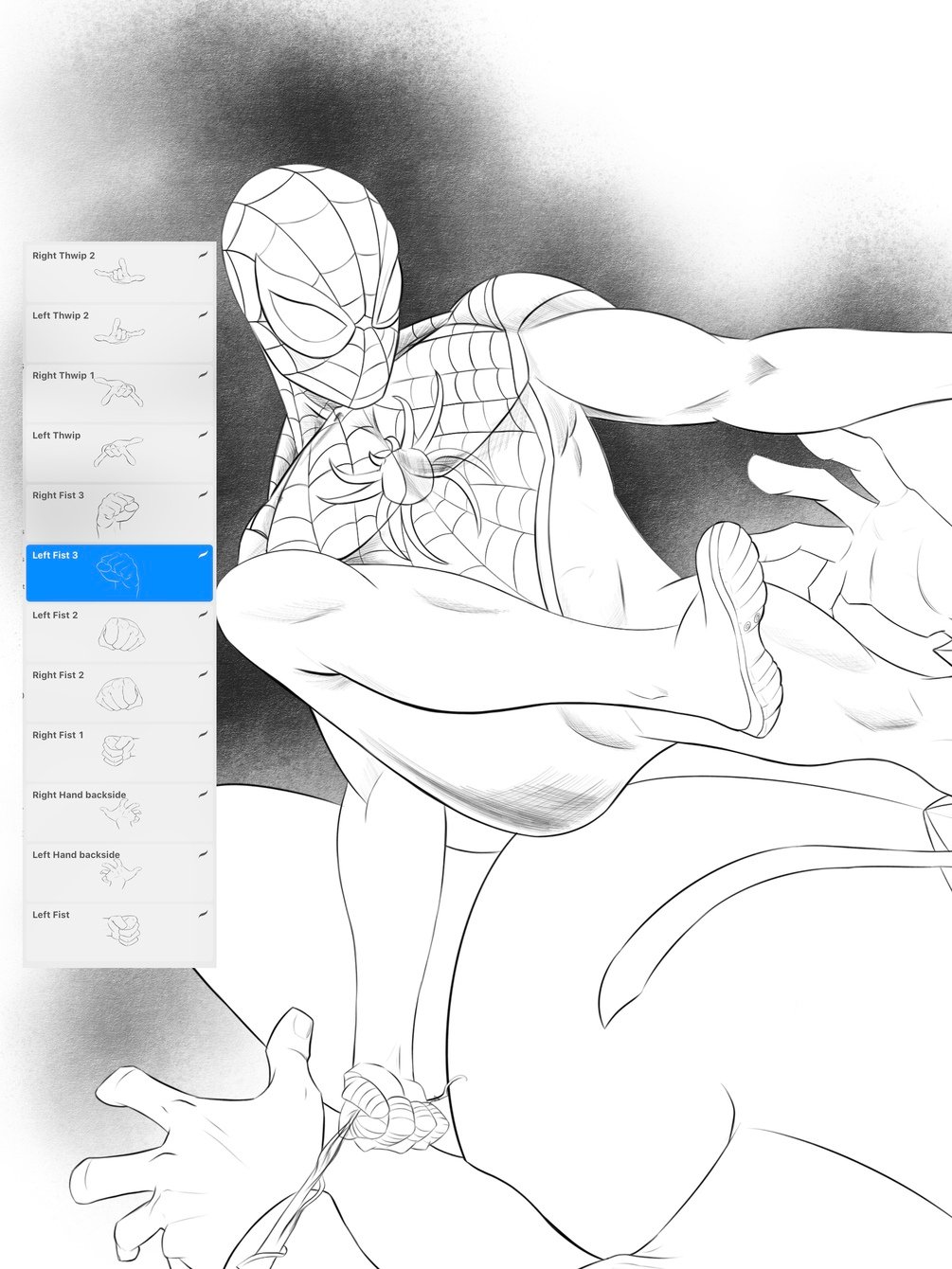Choose the "Left Hand backside" brush label
The width and height of the screenshot is (952, 1269).
[x=76, y=855]
